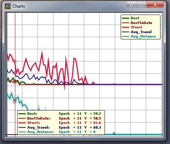
Task: Click the dark green Best line swatch in the legend
Action: tap(125, 18)
